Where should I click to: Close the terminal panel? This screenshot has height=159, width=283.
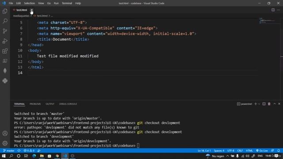[279, 104]
